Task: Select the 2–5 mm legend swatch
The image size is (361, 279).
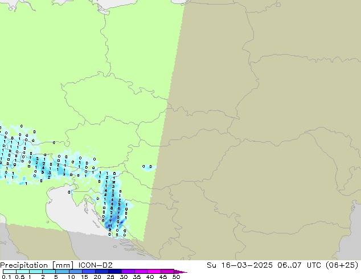Action: pyautogui.click(x=49, y=272)
